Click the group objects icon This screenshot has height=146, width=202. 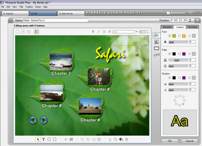point(82,139)
